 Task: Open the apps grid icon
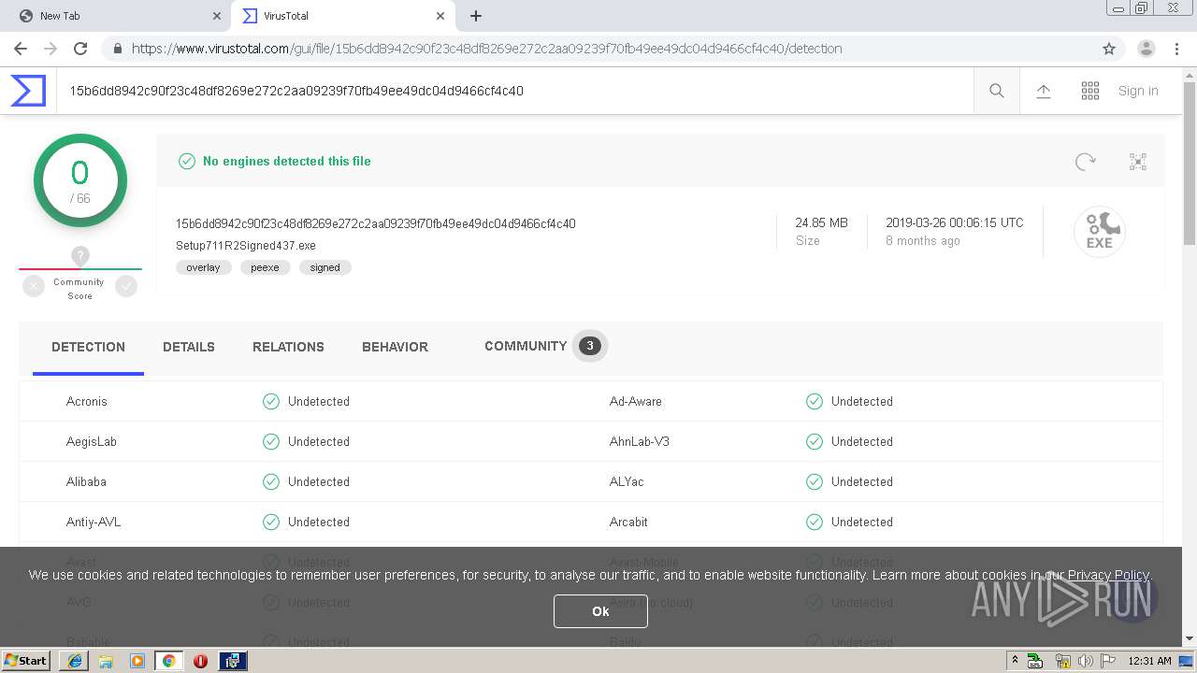[1090, 91]
